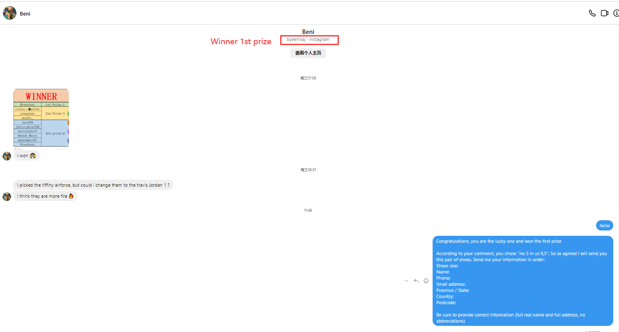Click the 查看个人主页 view profile button
Screen dimensions: 619x332
click(308, 53)
